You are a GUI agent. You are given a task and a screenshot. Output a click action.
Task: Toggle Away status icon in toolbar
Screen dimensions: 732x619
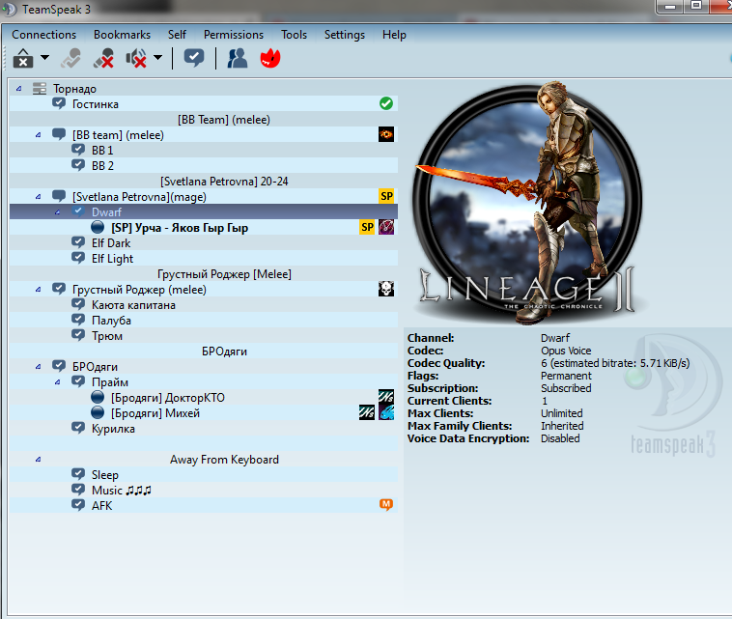69,59
